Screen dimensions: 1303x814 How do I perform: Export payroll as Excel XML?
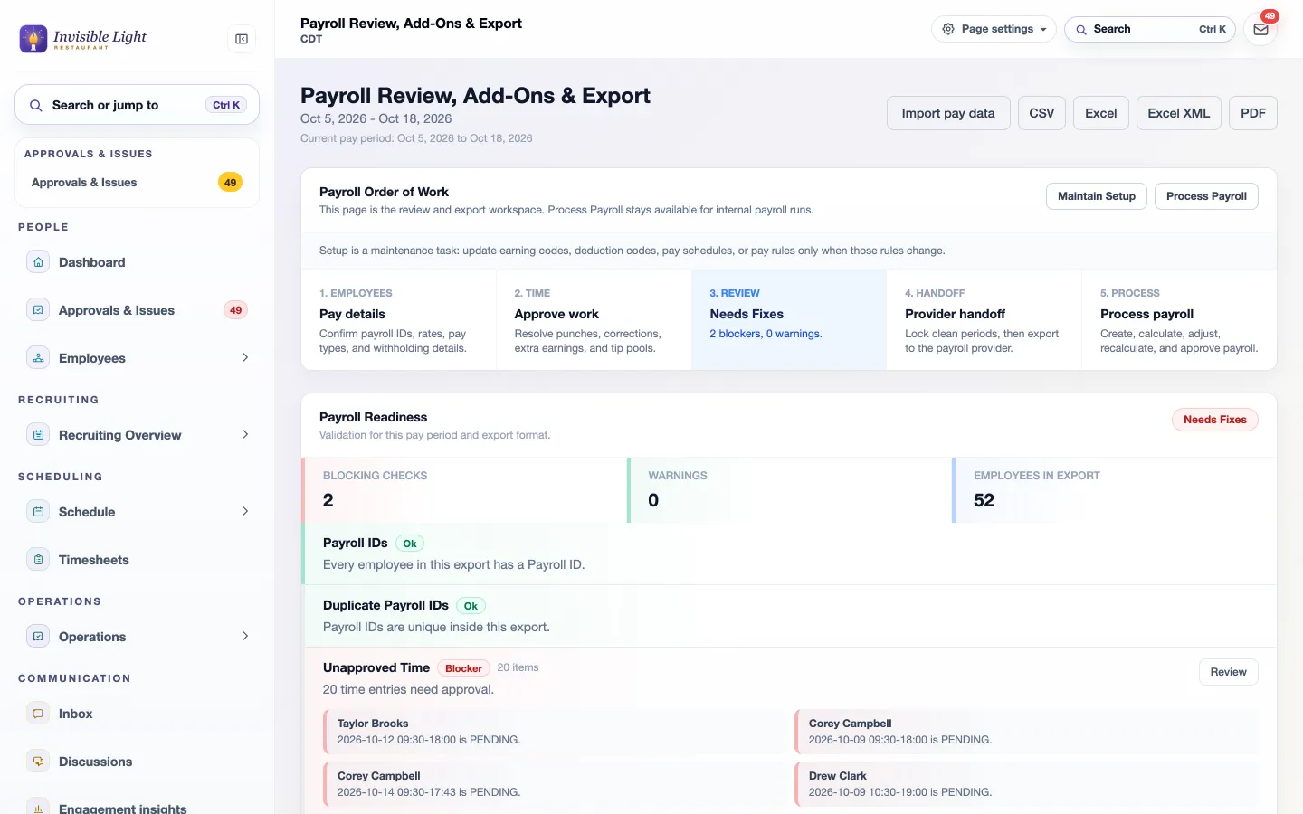[1179, 113]
